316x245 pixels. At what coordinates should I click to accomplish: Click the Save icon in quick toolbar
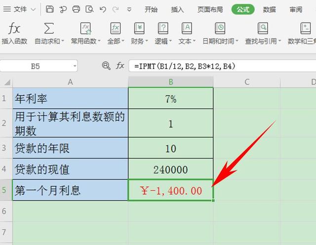49,9
